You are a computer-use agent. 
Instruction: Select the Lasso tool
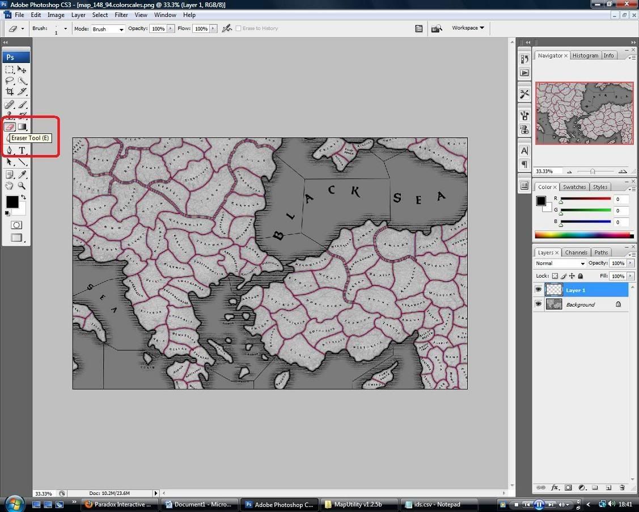click(x=10, y=81)
